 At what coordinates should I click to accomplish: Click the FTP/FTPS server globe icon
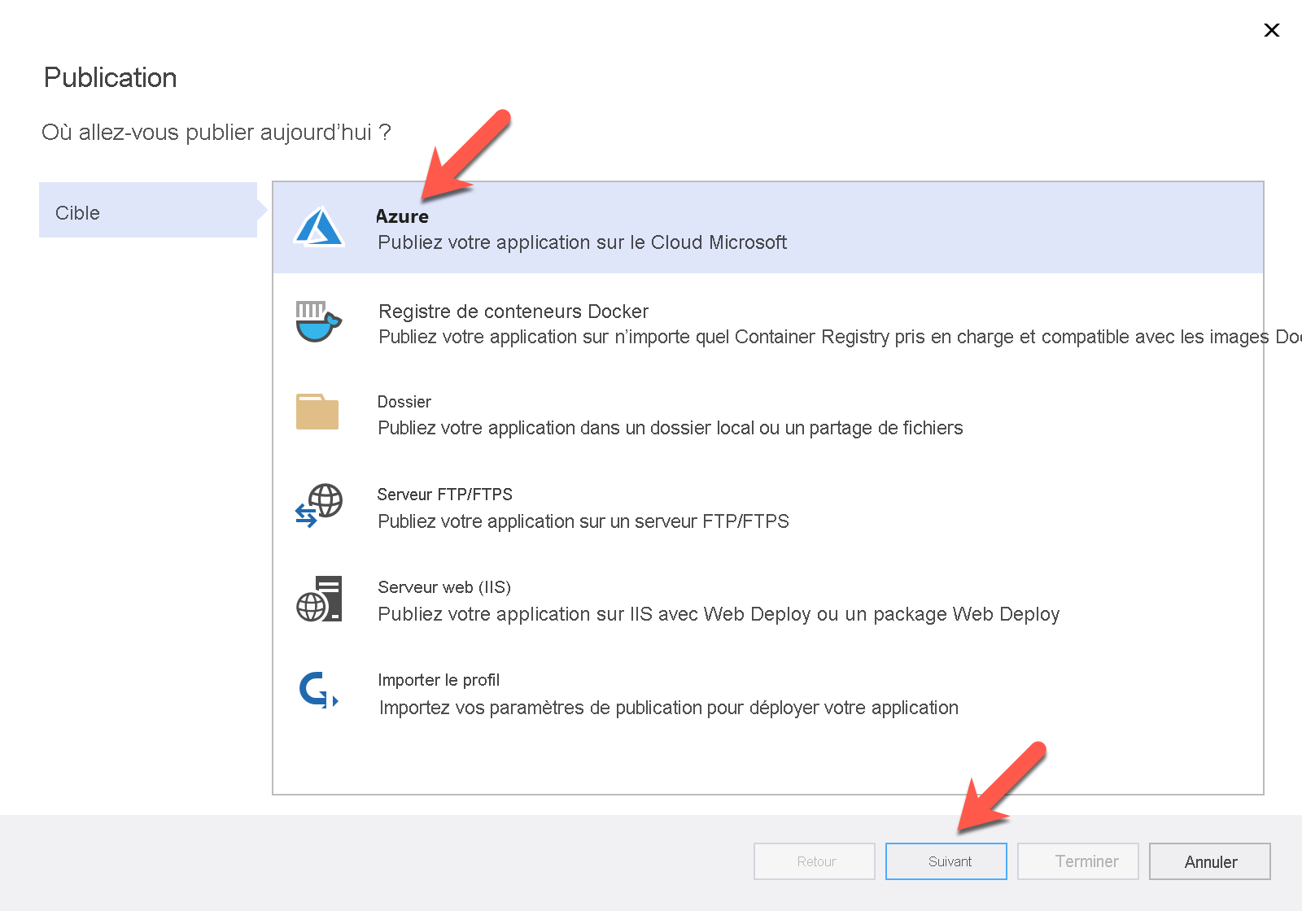pyautogui.click(x=318, y=505)
